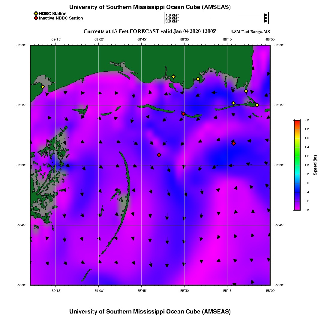This screenshot has height=315, width=330.
Task: Click the 2.0 kts scale arrow label
Action: tap(172, 18)
